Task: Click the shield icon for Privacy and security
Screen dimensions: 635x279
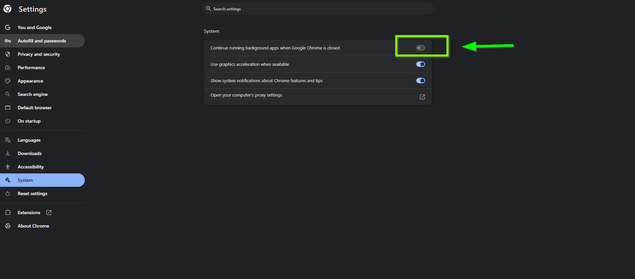Action: tap(7, 54)
